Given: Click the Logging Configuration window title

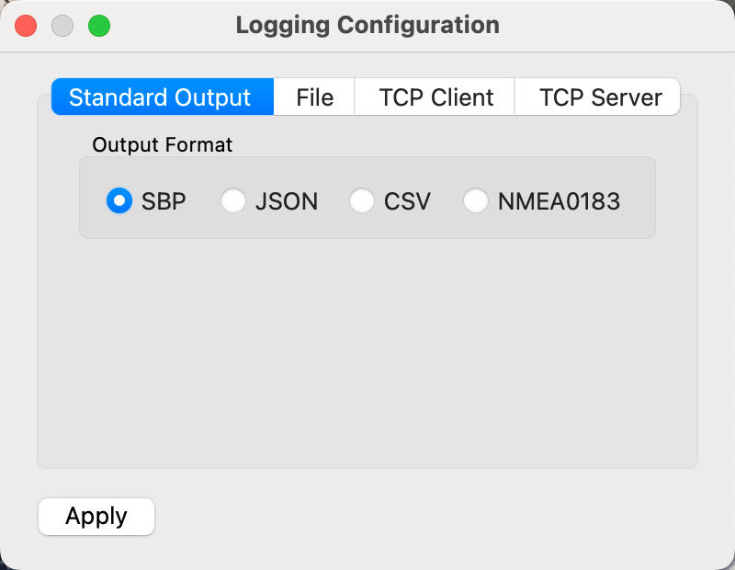Looking at the screenshot, I should [367, 26].
